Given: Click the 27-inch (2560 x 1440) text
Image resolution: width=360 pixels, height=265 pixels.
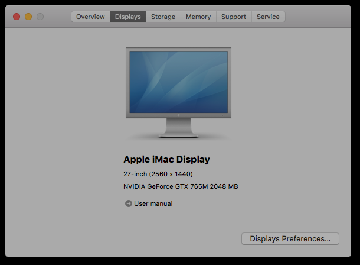Looking at the screenshot, I should pyautogui.click(x=158, y=174).
